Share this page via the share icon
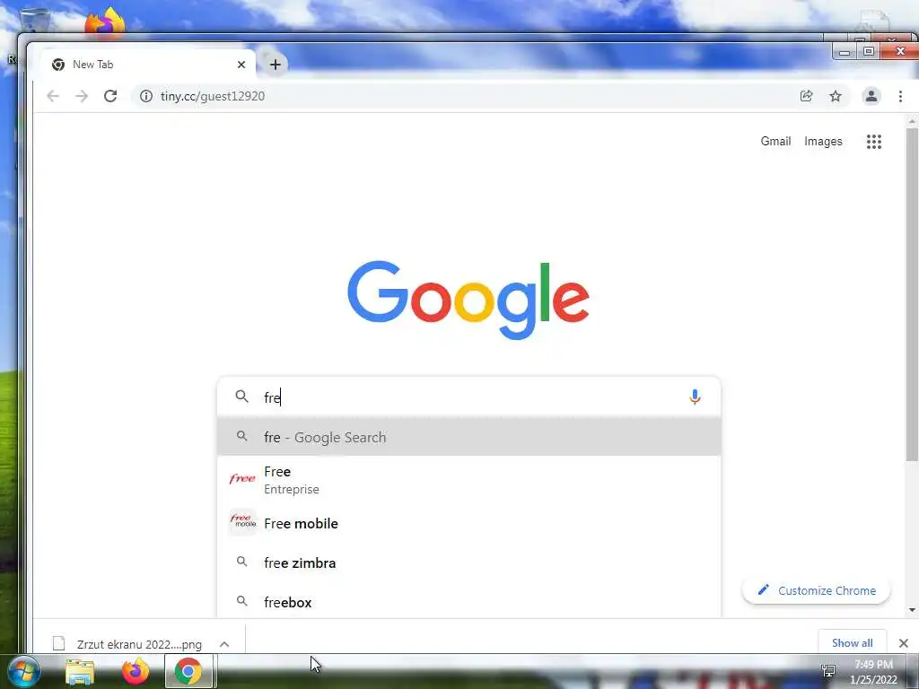The image size is (919, 689). 807,96
